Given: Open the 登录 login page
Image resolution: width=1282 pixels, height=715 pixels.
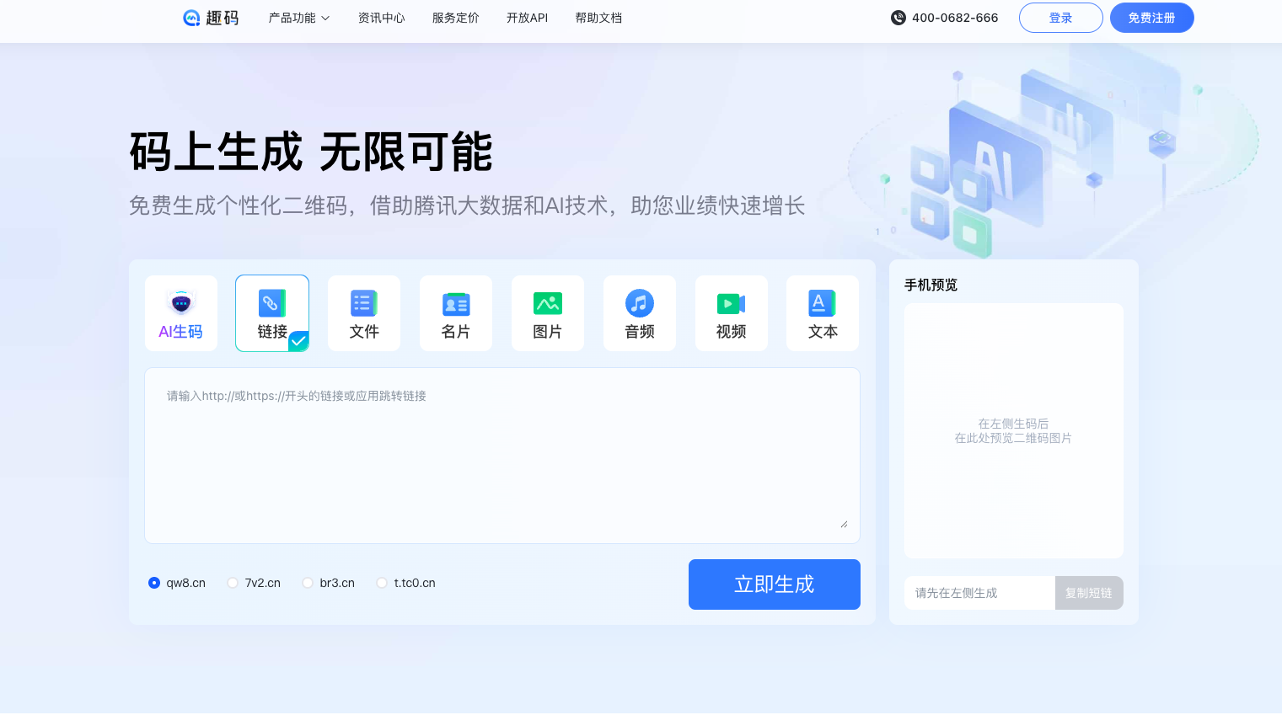Looking at the screenshot, I should pos(1060,17).
